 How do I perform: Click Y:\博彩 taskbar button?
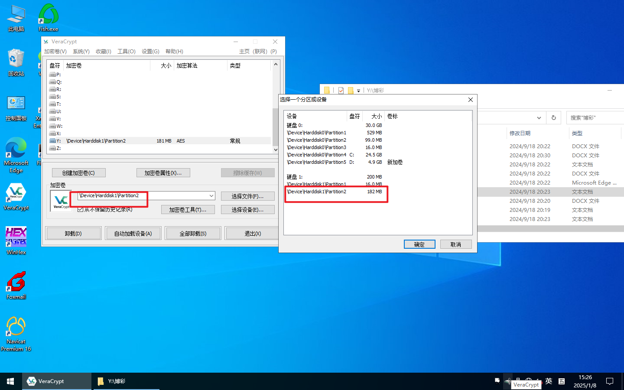127,381
